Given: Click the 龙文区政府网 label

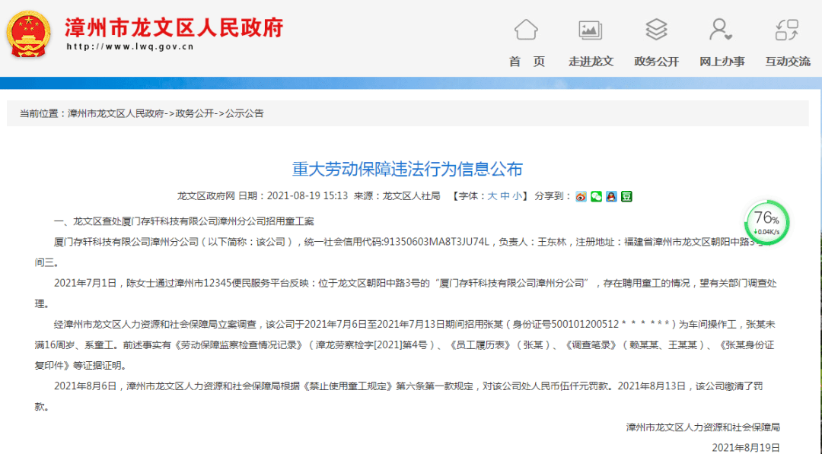Looking at the screenshot, I should pyautogui.click(x=205, y=196).
